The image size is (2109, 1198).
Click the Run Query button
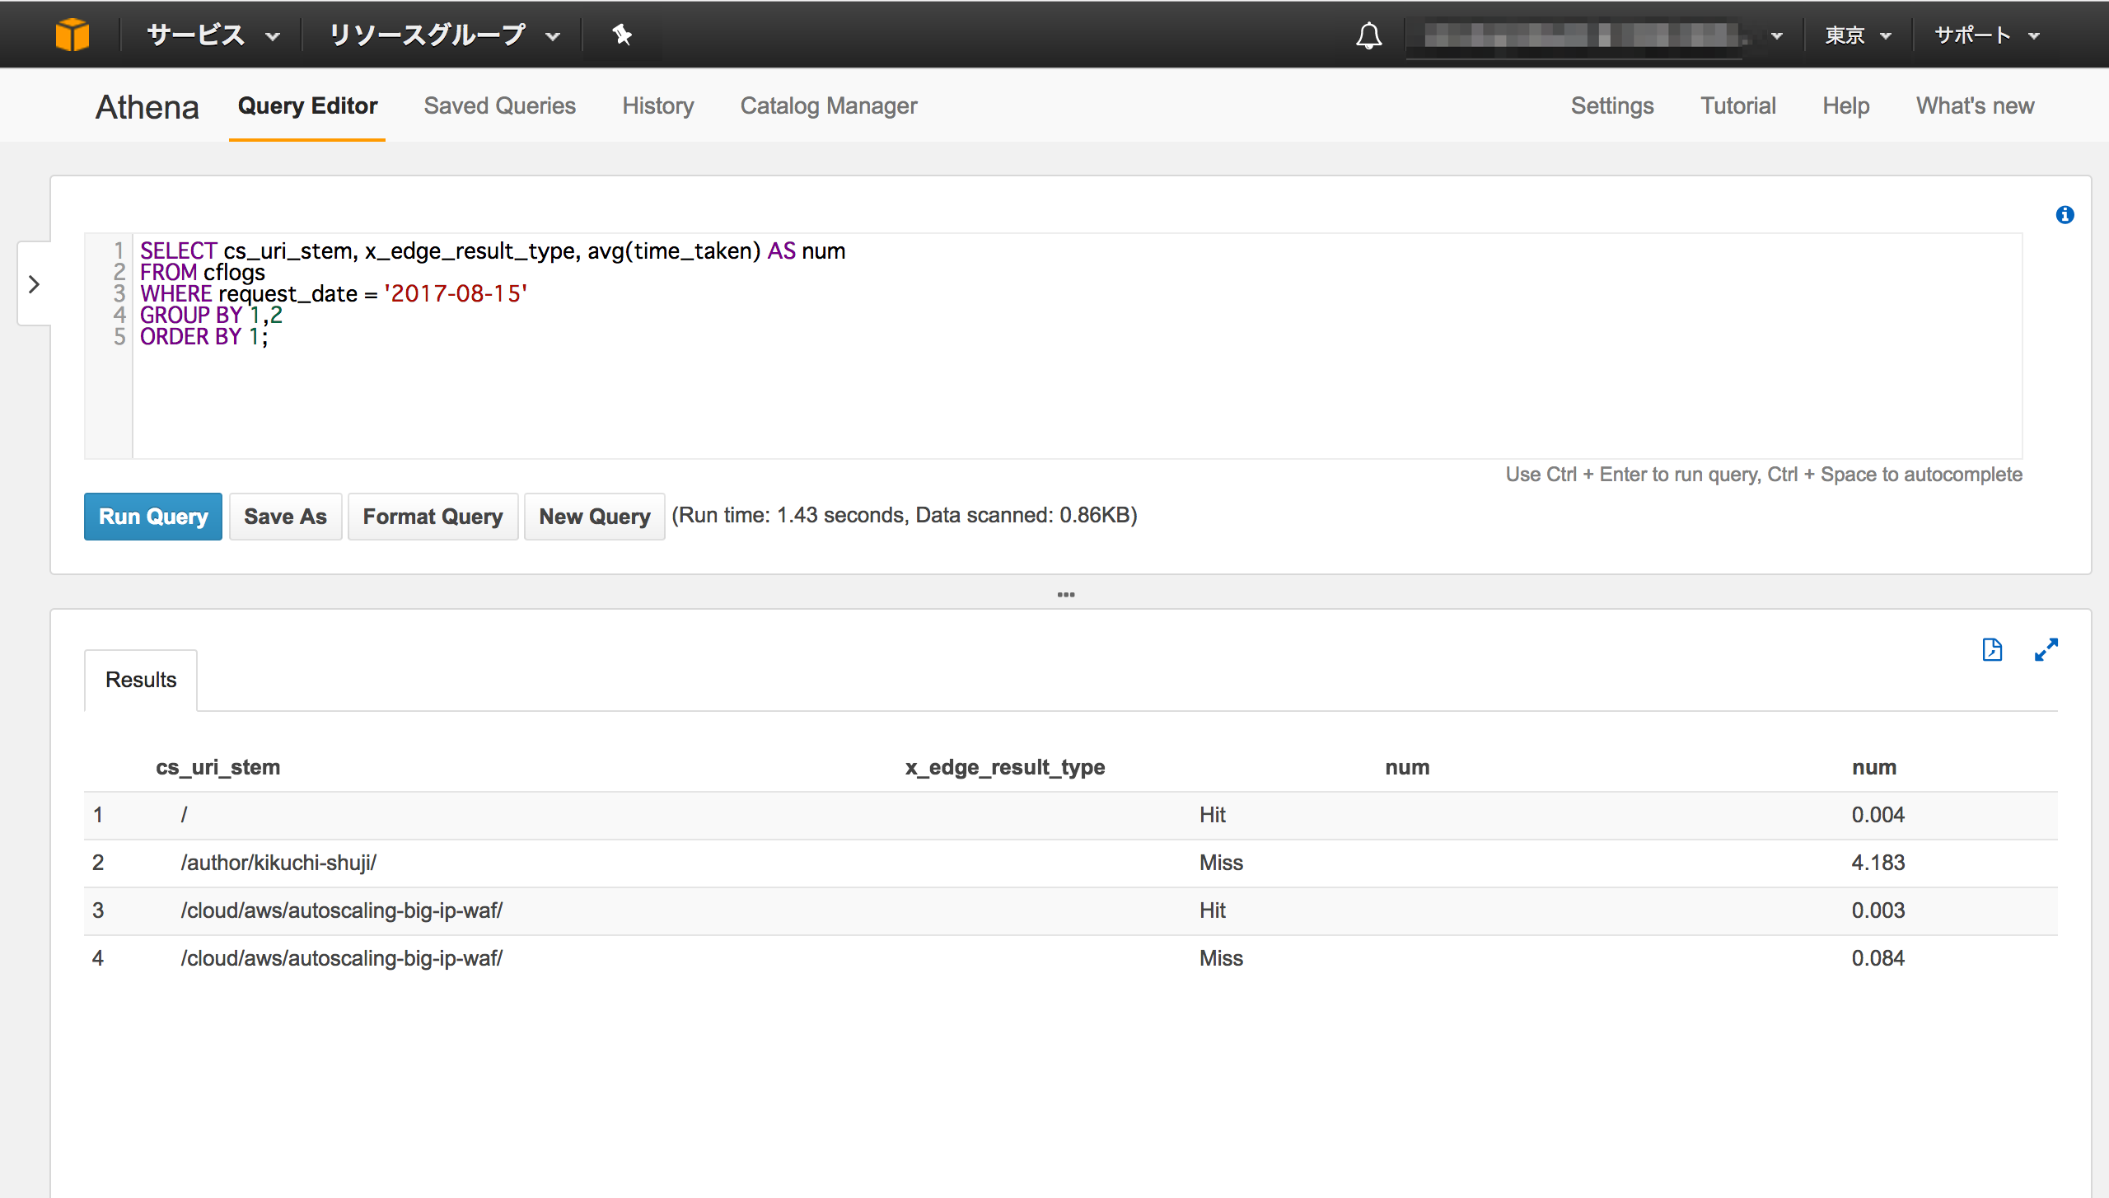[152, 516]
